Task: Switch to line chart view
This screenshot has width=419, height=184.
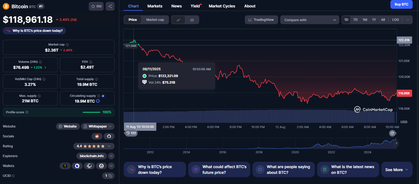Action: point(178,20)
